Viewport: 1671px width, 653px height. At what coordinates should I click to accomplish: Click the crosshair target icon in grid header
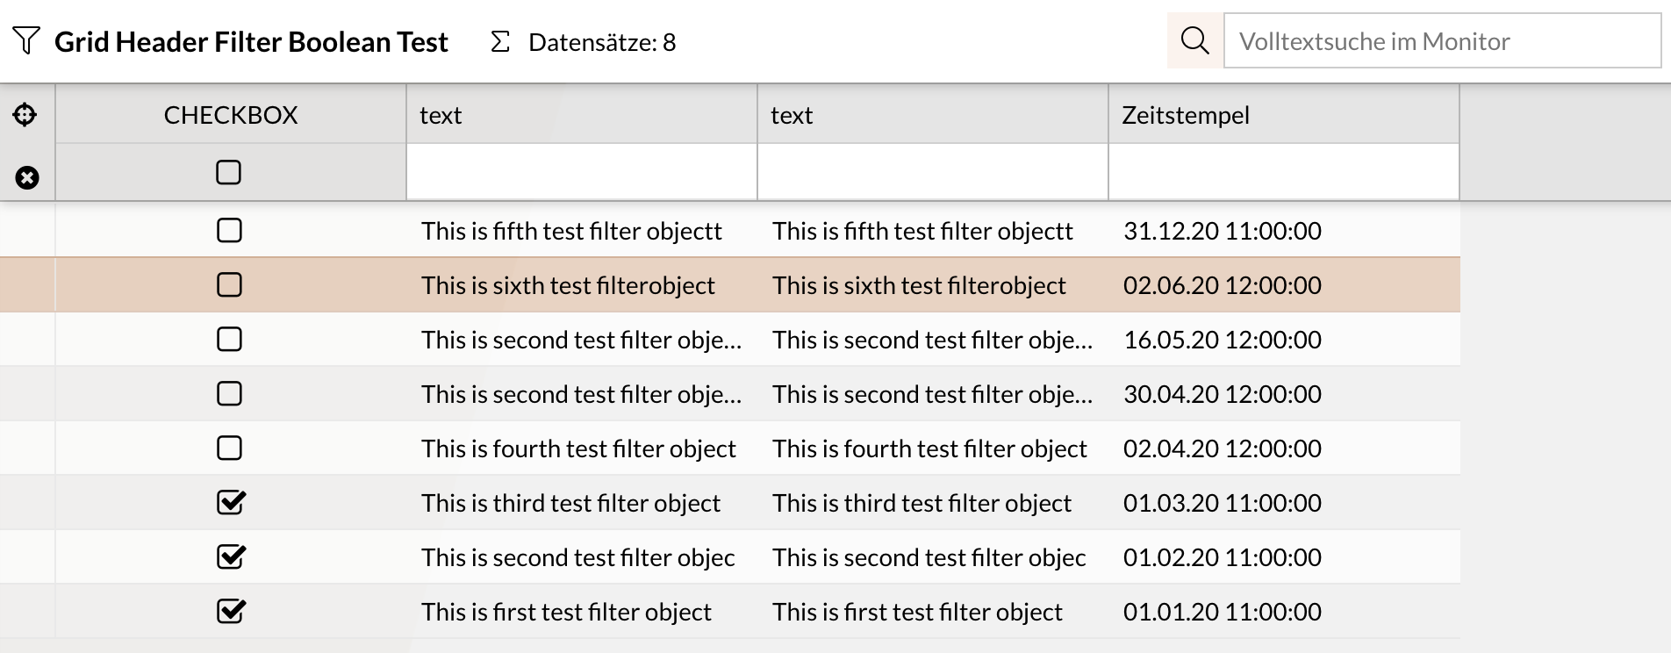(25, 114)
